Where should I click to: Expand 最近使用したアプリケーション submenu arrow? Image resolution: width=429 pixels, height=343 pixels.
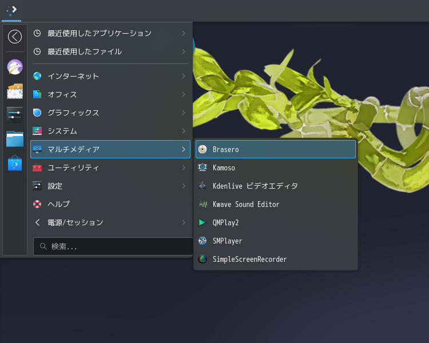click(x=184, y=33)
